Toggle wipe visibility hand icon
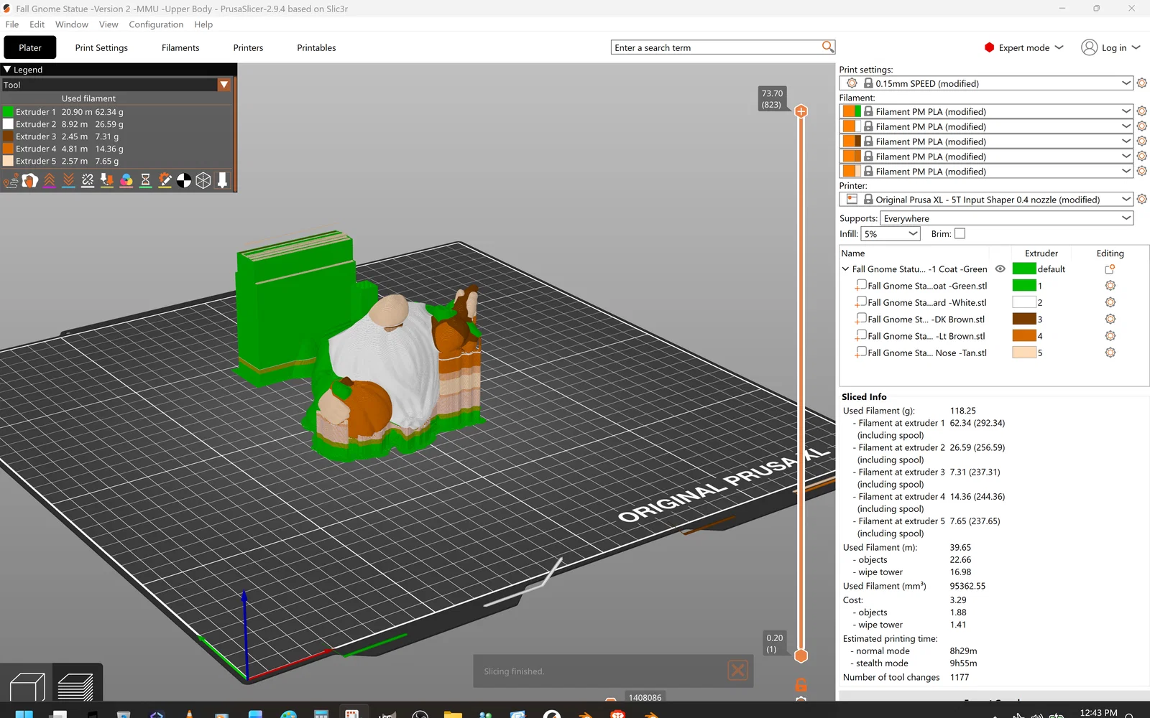This screenshot has height=718, width=1150. 30,180
